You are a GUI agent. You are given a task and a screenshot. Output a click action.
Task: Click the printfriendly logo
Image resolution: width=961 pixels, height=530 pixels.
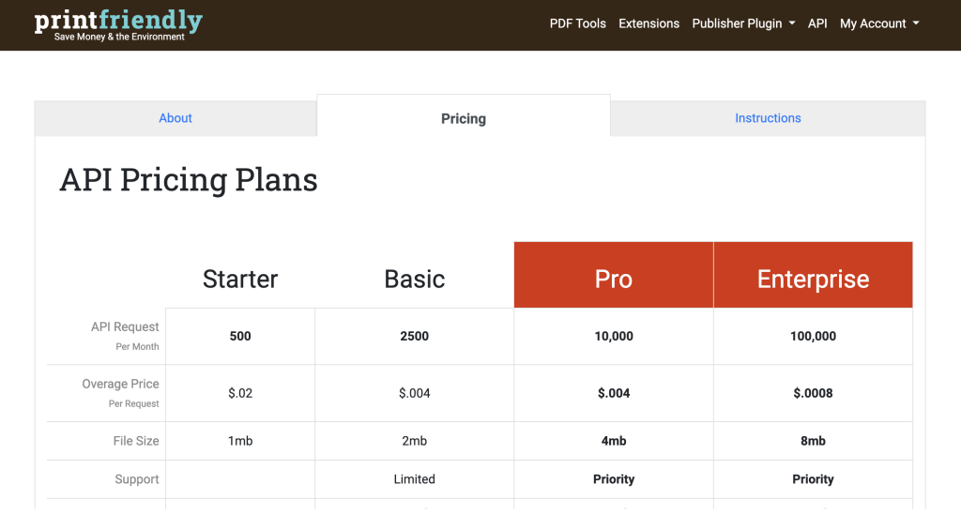[118, 24]
